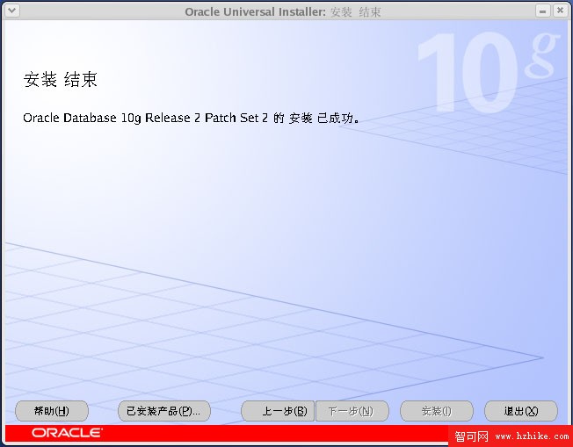Open the 已安装产品(P)... installed products dialog
Screen dimensions: 573x447
point(164,411)
